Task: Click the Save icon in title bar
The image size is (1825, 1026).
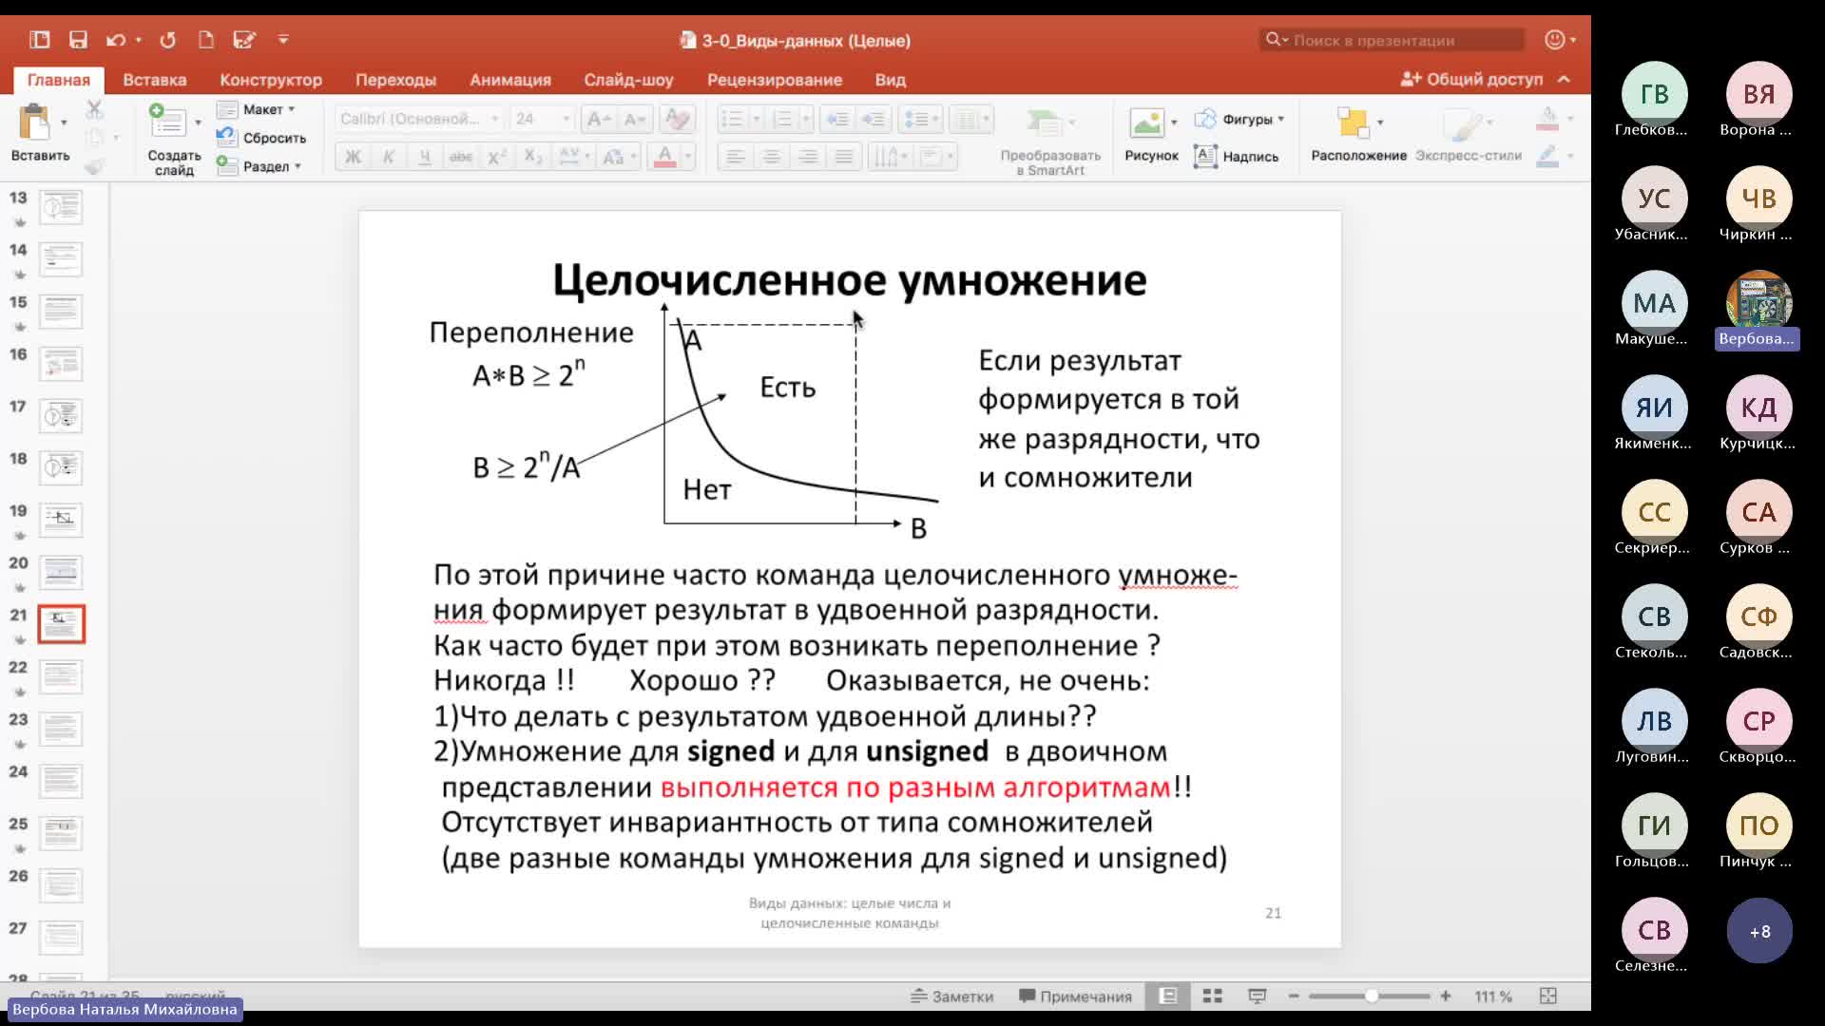Action: [x=78, y=40]
